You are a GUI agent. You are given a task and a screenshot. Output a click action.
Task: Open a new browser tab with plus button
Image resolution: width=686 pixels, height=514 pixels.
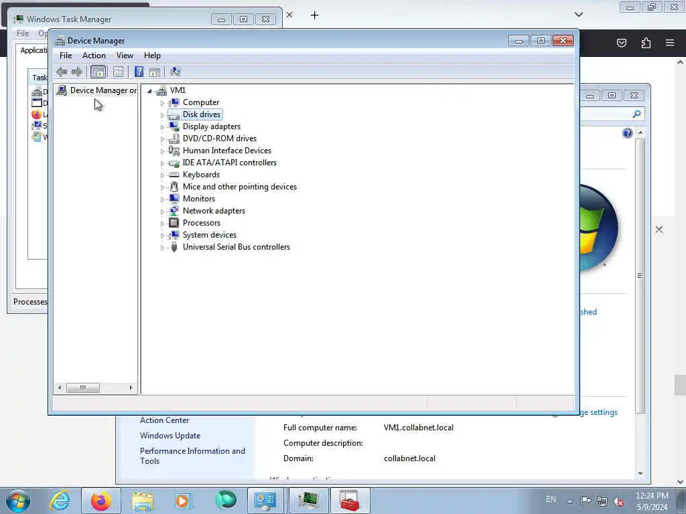[314, 15]
